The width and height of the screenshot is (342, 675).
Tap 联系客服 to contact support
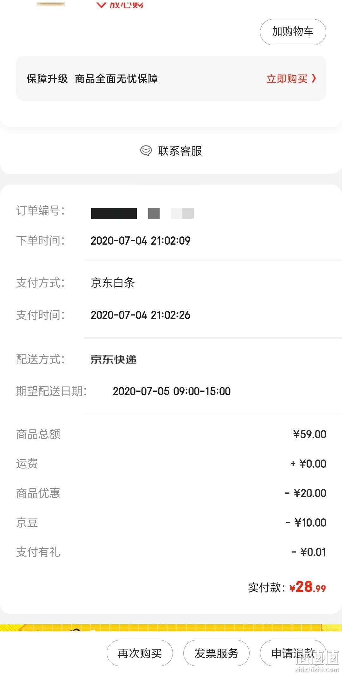point(180,151)
